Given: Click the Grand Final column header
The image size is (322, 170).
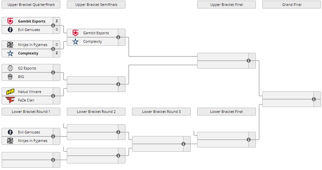Looking at the screenshot, I should pos(292,5).
